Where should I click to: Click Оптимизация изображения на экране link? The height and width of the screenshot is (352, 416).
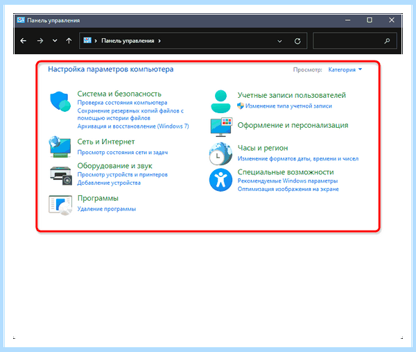coord(288,189)
